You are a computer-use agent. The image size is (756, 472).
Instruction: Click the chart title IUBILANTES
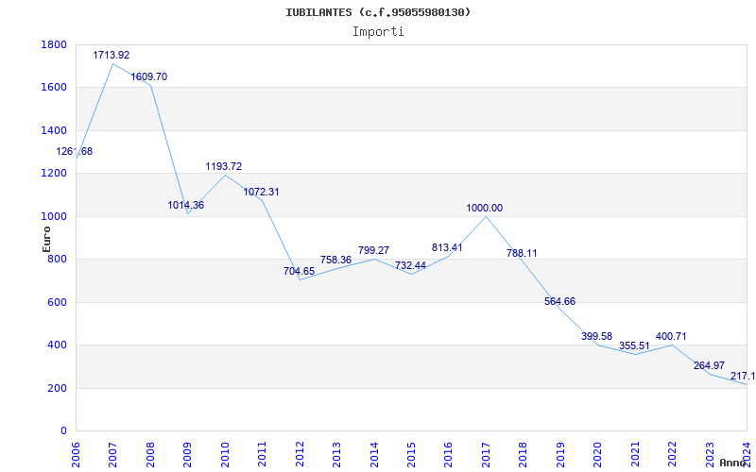coord(377,12)
